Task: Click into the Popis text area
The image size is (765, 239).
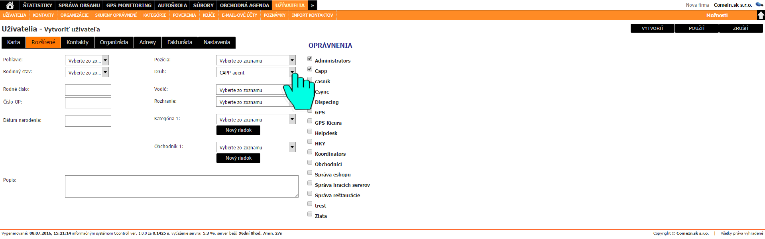Action: pyautogui.click(x=181, y=186)
